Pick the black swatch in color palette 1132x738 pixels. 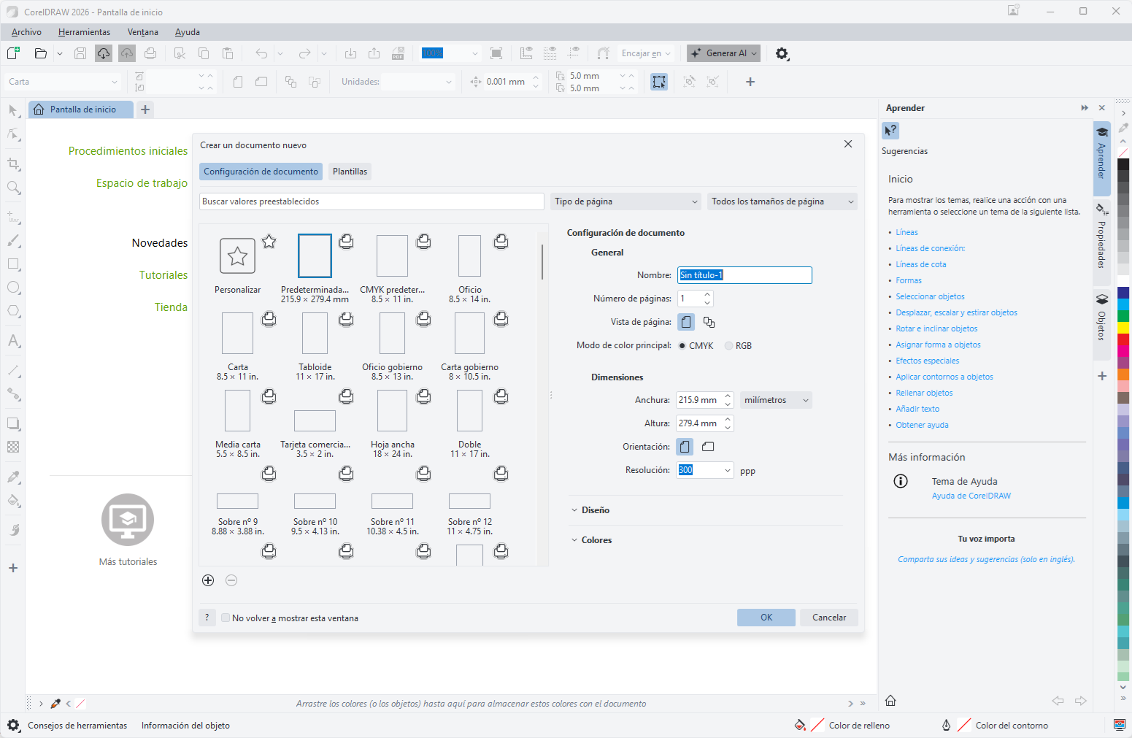(1123, 164)
